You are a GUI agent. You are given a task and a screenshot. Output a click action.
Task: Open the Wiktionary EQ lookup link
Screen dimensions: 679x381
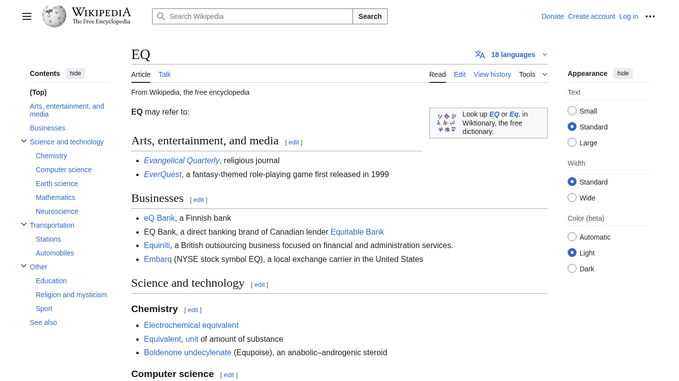[494, 114]
